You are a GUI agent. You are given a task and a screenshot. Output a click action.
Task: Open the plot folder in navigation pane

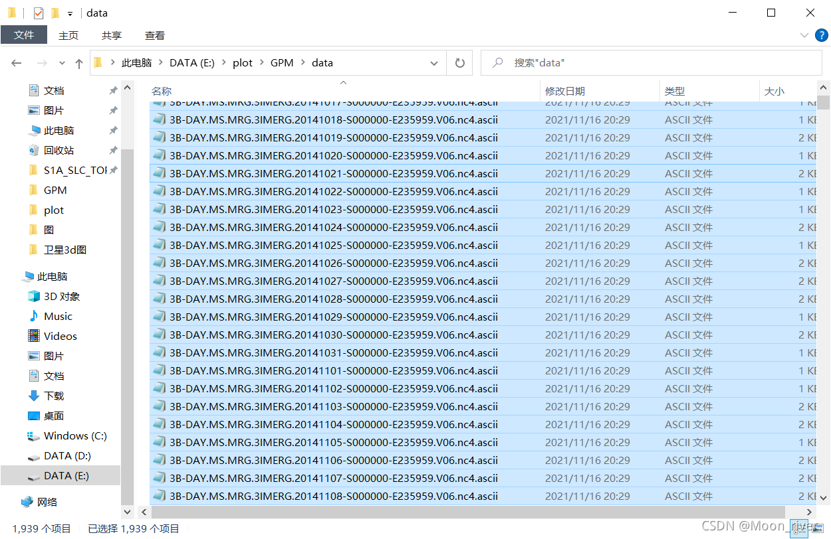54,210
